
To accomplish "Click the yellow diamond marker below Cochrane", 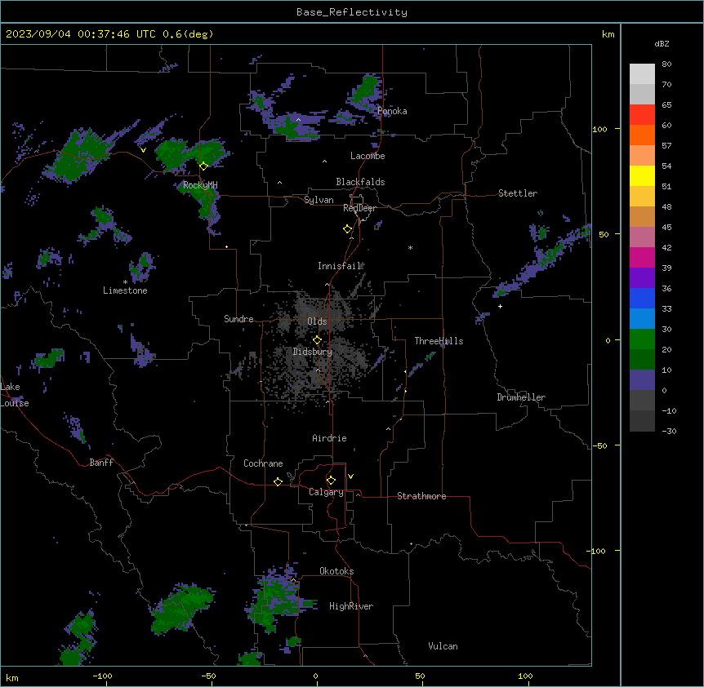I will [x=278, y=481].
